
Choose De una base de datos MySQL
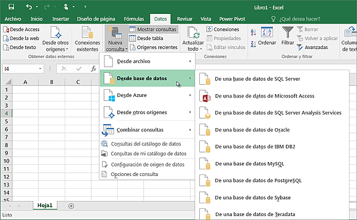(x=272, y=164)
